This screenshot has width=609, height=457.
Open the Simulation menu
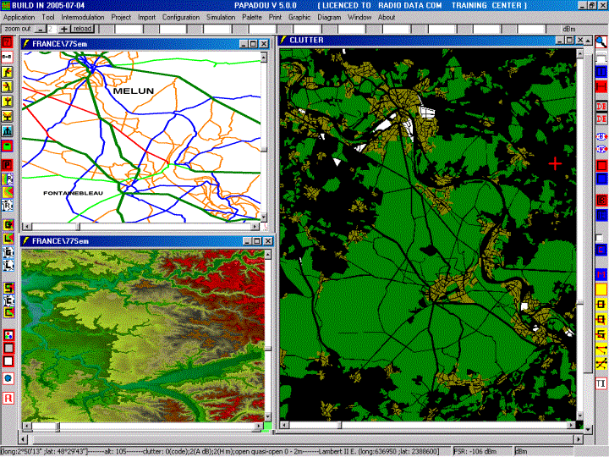pyautogui.click(x=221, y=17)
